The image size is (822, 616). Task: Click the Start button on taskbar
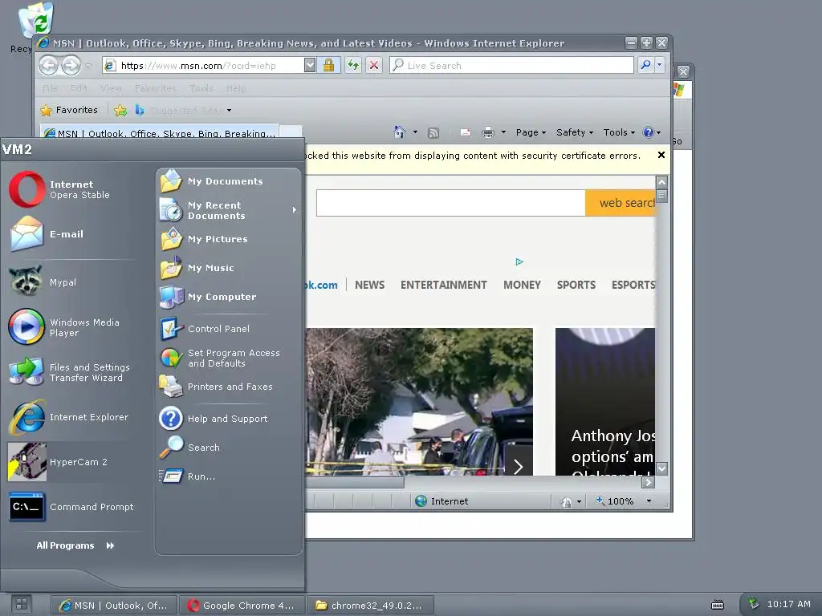pyautogui.click(x=21, y=604)
